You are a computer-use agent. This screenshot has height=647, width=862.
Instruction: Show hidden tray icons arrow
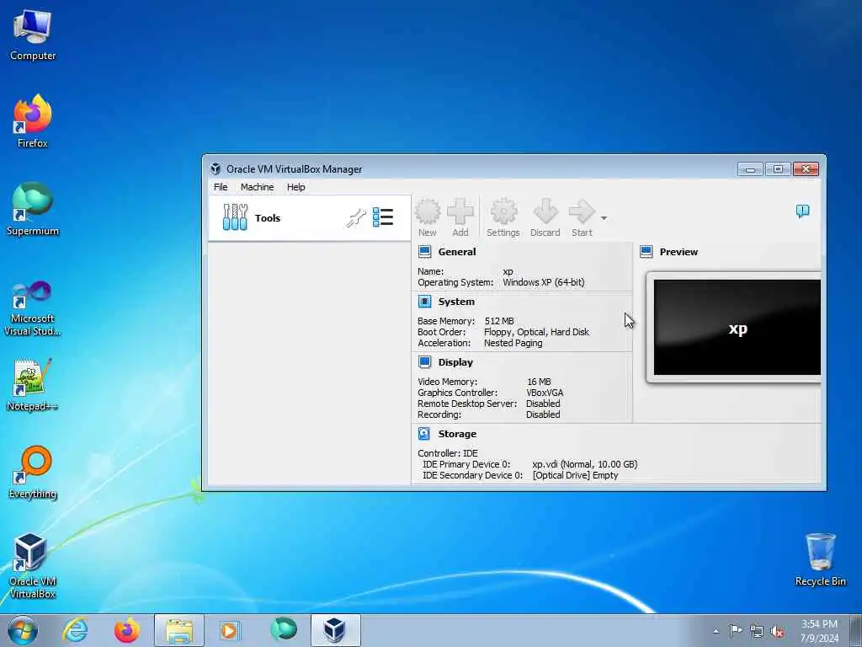click(716, 631)
